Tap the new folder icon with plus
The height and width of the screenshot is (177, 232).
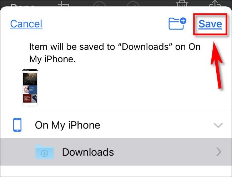click(177, 24)
